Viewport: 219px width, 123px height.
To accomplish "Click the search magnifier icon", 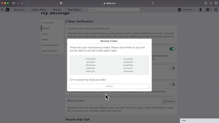I will tap(87, 10).
